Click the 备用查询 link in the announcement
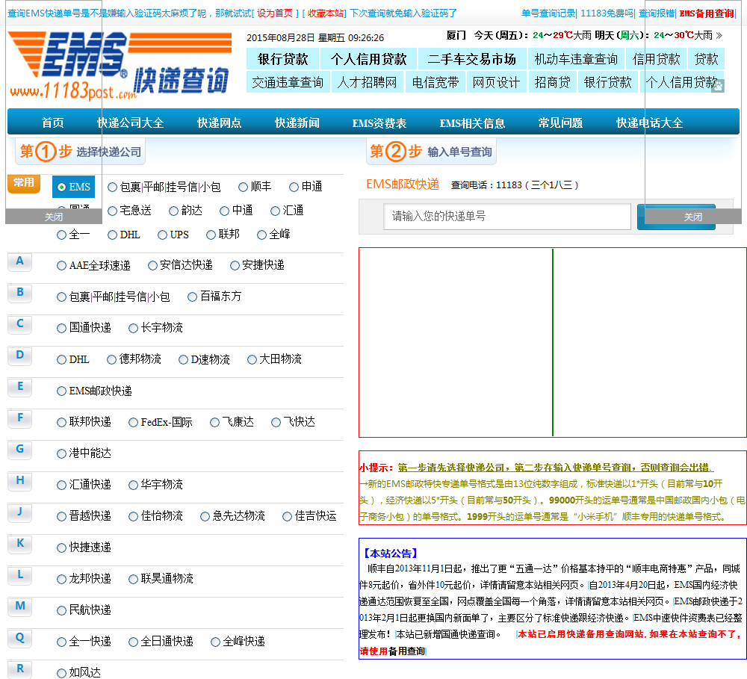 [x=406, y=651]
